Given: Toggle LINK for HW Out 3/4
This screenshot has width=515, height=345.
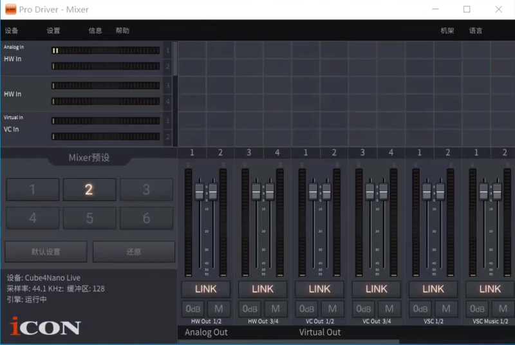Looking at the screenshot, I should (262, 289).
